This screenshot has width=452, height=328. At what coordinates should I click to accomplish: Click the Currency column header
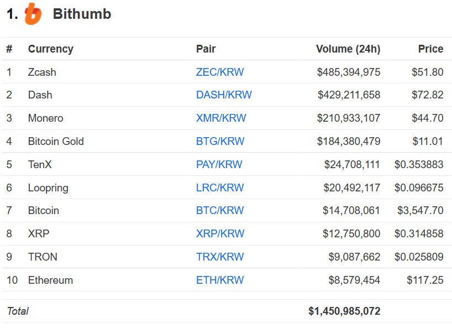[51, 49]
